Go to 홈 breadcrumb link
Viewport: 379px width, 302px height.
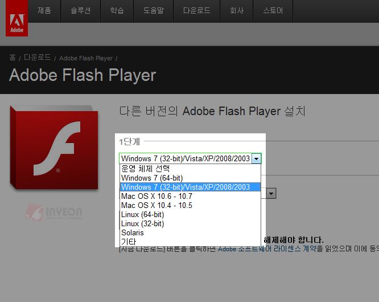(13, 58)
